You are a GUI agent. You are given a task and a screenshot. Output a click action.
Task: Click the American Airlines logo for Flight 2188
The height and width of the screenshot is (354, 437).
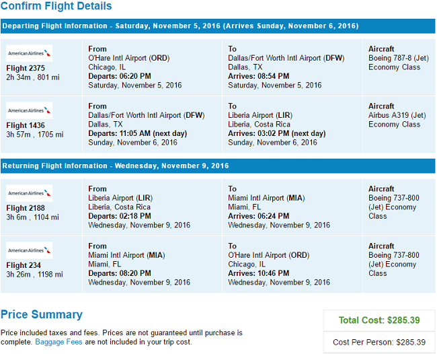pyautogui.click(x=30, y=193)
